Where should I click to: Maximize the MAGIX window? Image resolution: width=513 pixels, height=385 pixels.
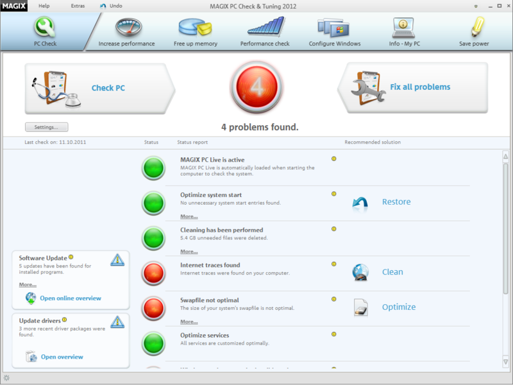coord(500,6)
